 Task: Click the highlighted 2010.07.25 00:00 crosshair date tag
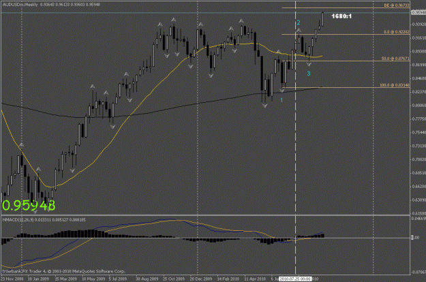tap(295, 279)
